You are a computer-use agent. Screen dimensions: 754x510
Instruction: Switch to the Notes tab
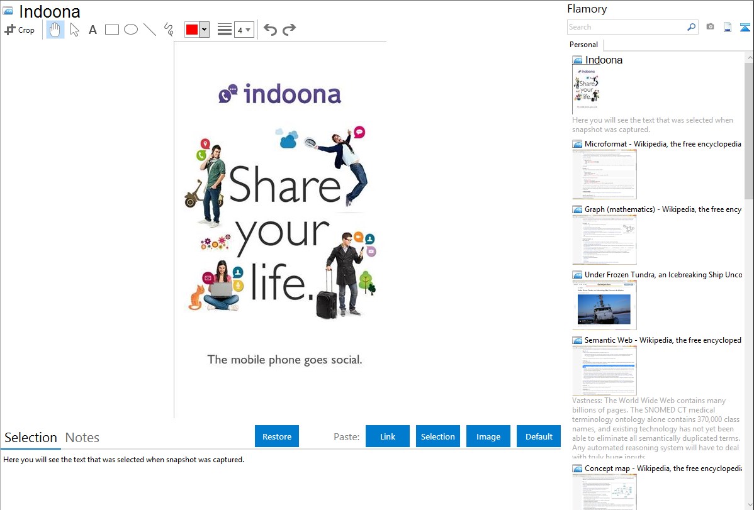[x=82, y=438]
